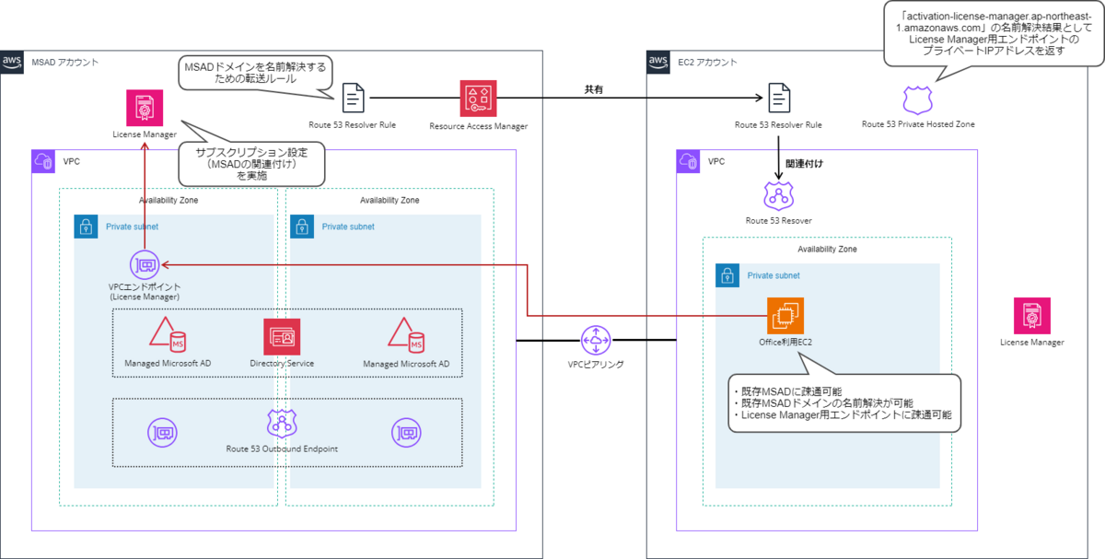Click the '共有' label on the arrow
Screen dimensions: 1105x559
pyautogui.click(x=595, y=89)
